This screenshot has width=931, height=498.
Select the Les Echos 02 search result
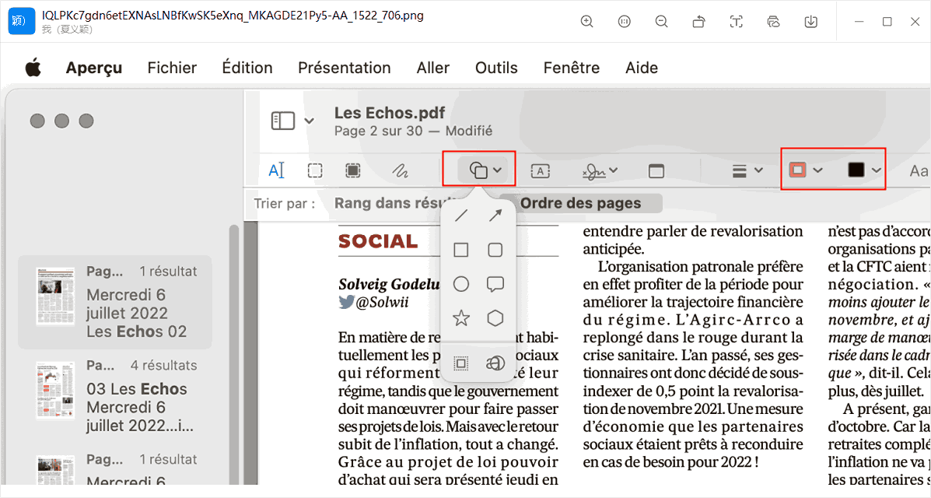115,302
